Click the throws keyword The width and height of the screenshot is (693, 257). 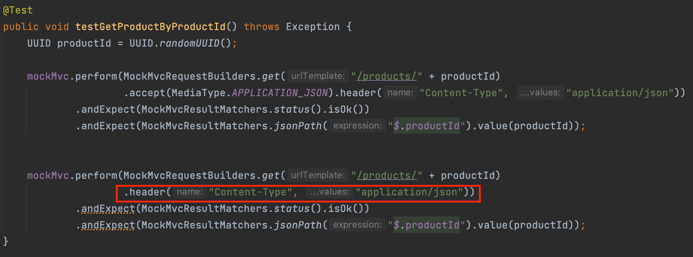[x=262, y=27]
